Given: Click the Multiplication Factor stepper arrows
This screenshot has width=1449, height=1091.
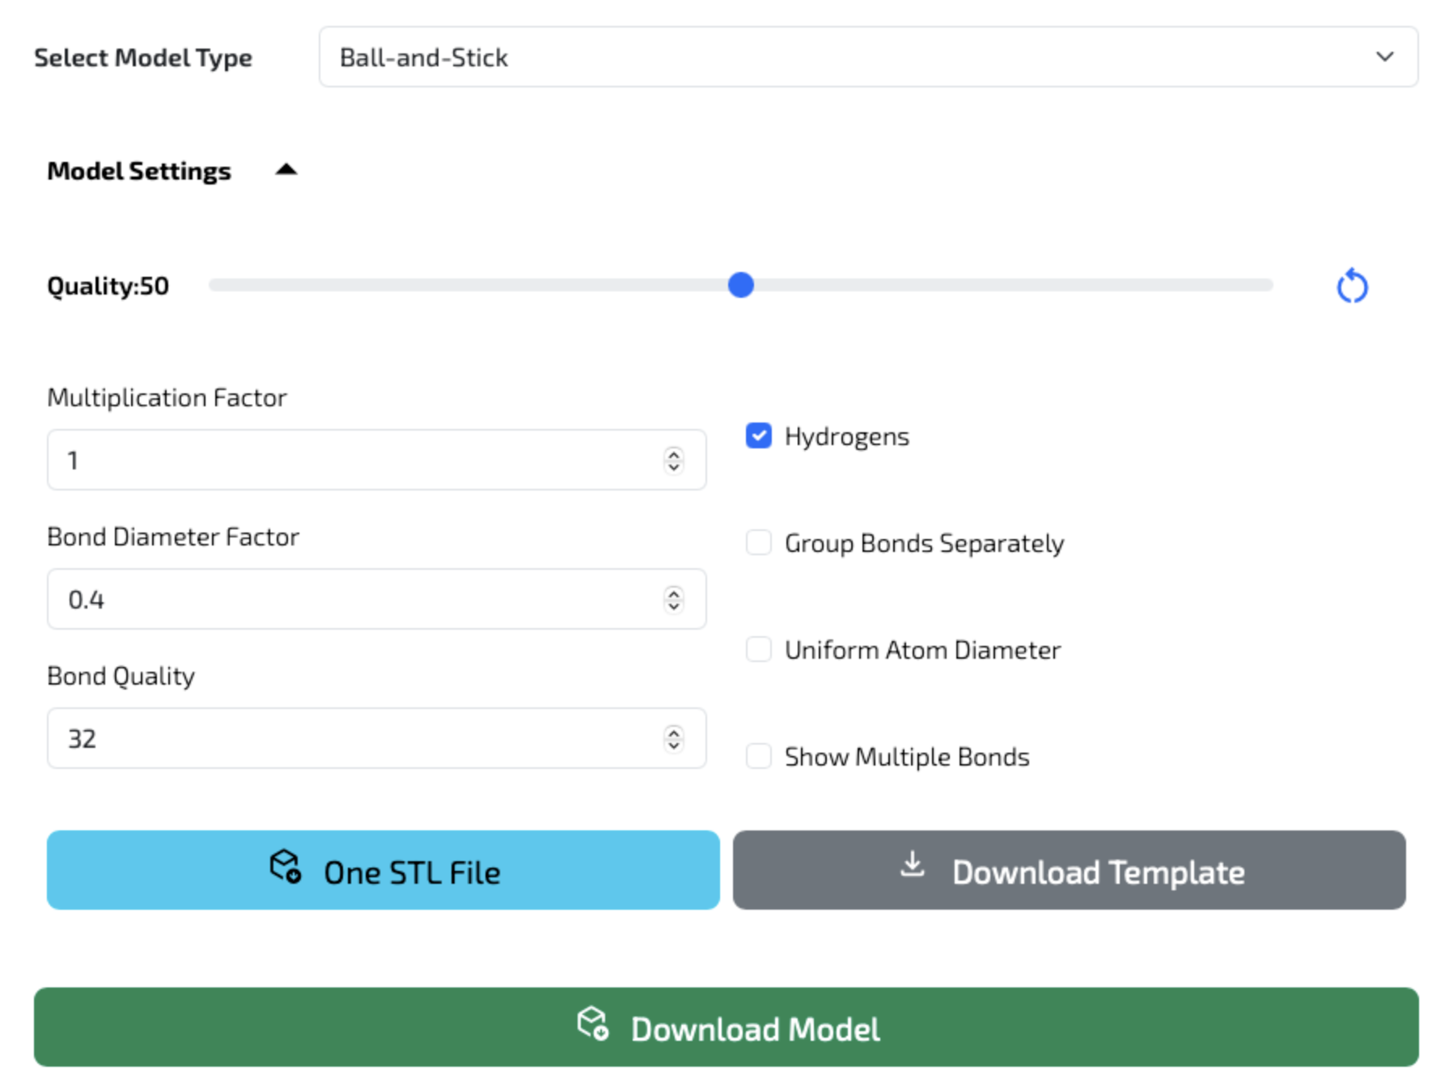Looking at the screenshot, I should [x=673, y=460].
